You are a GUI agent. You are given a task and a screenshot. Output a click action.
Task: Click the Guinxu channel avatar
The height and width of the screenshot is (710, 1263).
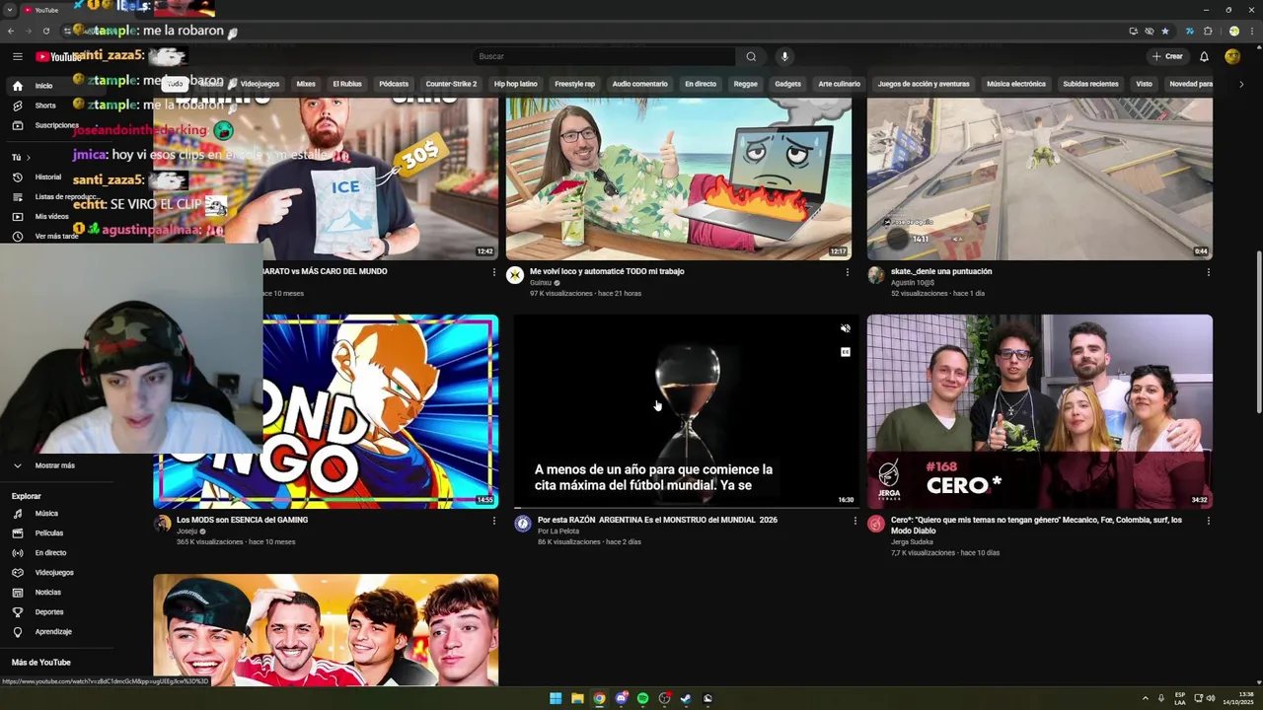pyautogui.click(x=515, y=275)
